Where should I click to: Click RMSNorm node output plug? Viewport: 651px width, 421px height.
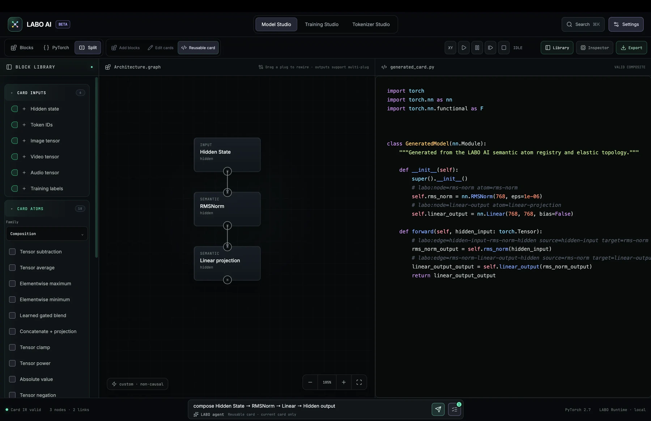point(227,226)
